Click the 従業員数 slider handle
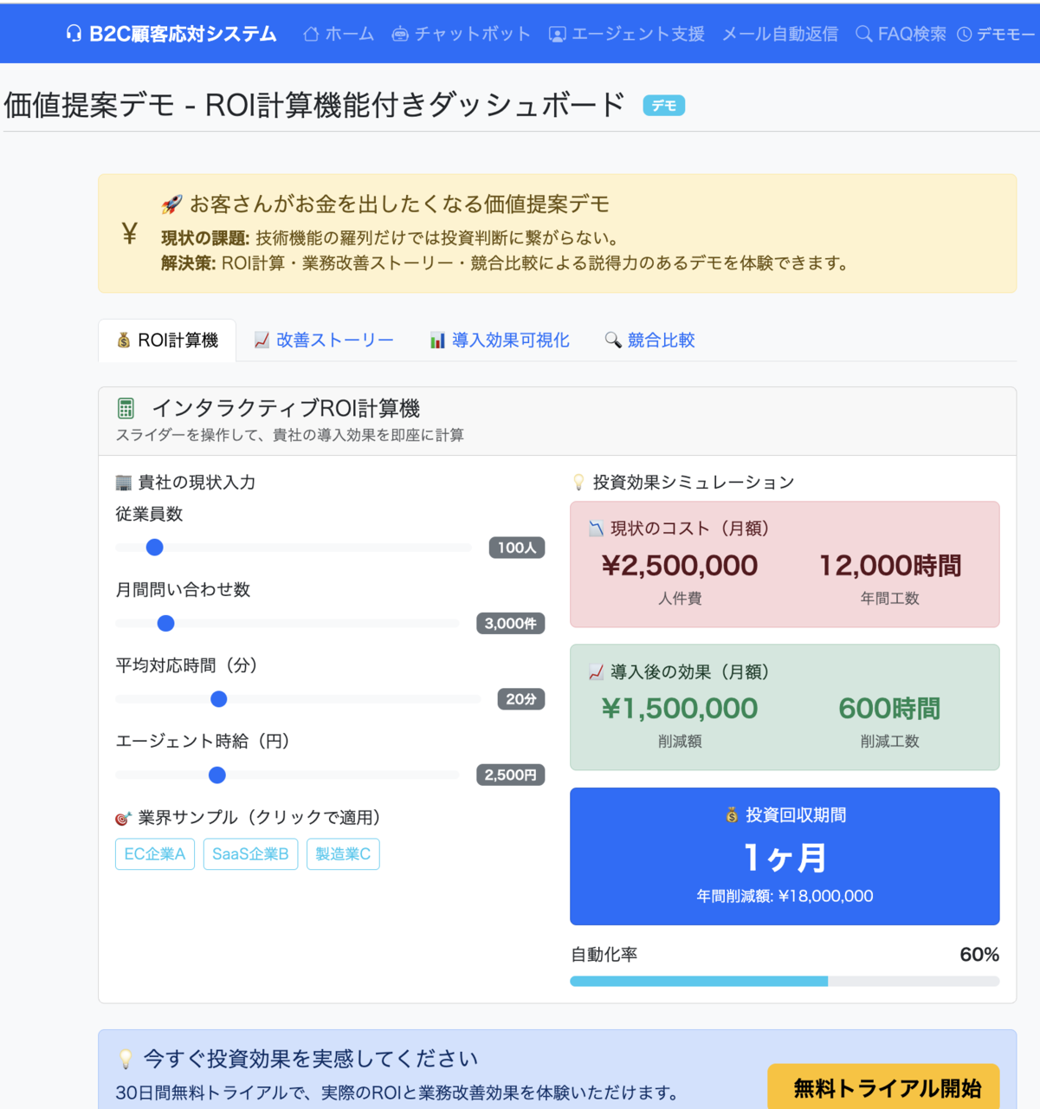 point(154,547)
